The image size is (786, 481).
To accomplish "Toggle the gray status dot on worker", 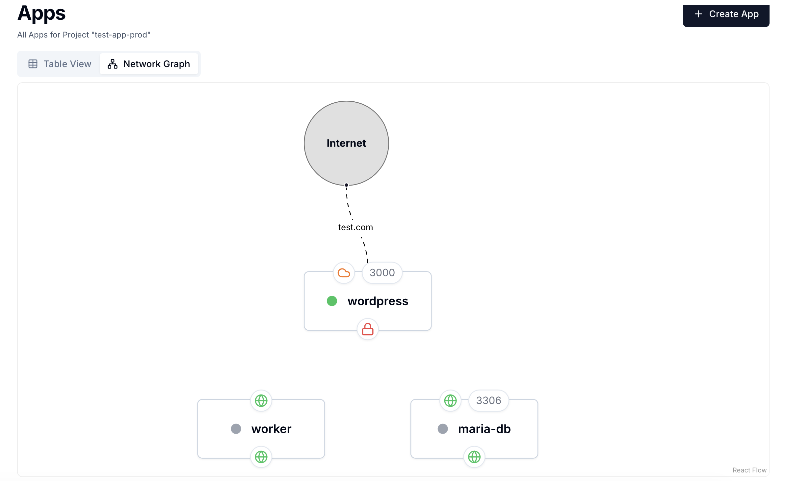I will [236, 429].
